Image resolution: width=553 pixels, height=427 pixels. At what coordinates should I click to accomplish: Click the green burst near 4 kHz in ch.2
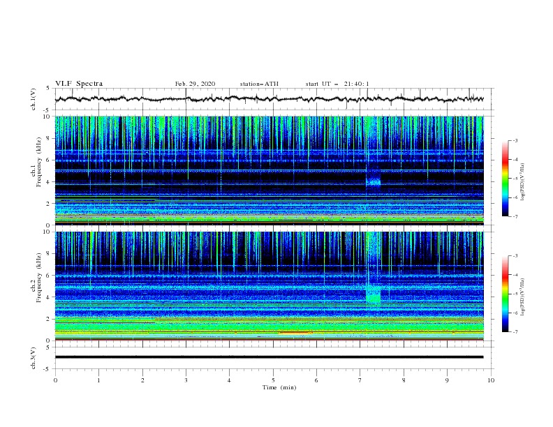point(374,294)
